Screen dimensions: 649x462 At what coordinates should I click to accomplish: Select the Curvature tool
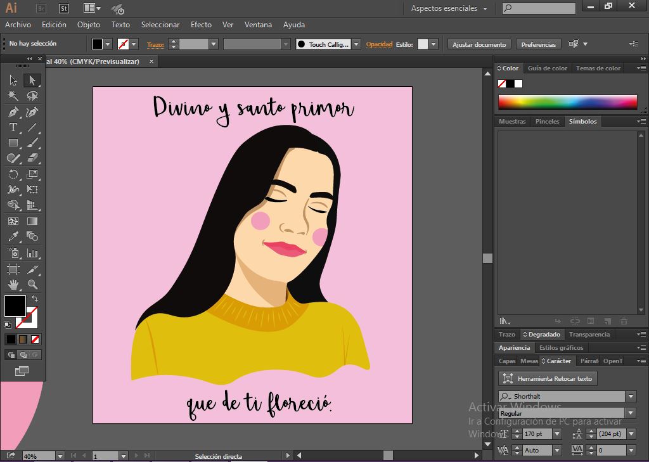(32, 112)
